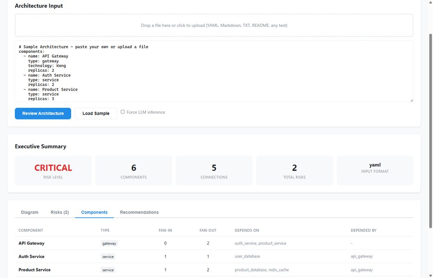Click the file upload drop zone
The image size is (433, 278).
click(214, 25)
